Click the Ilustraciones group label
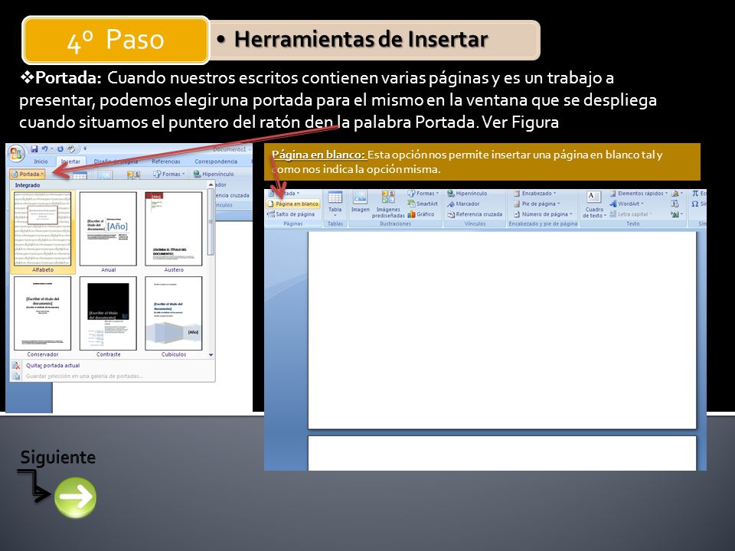735x551 pixels. (395, 224)
